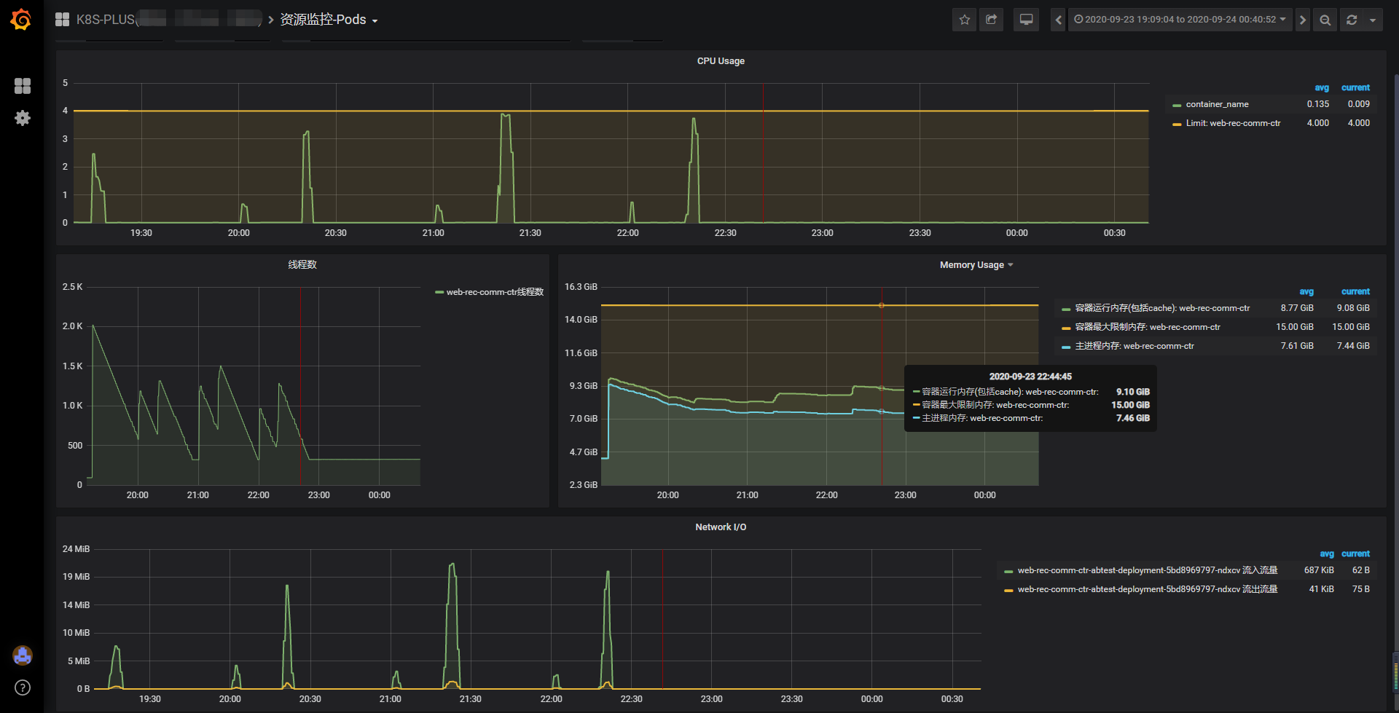
Task: Toggle the 流出流量 network legend series
Action: point(1148,589)
